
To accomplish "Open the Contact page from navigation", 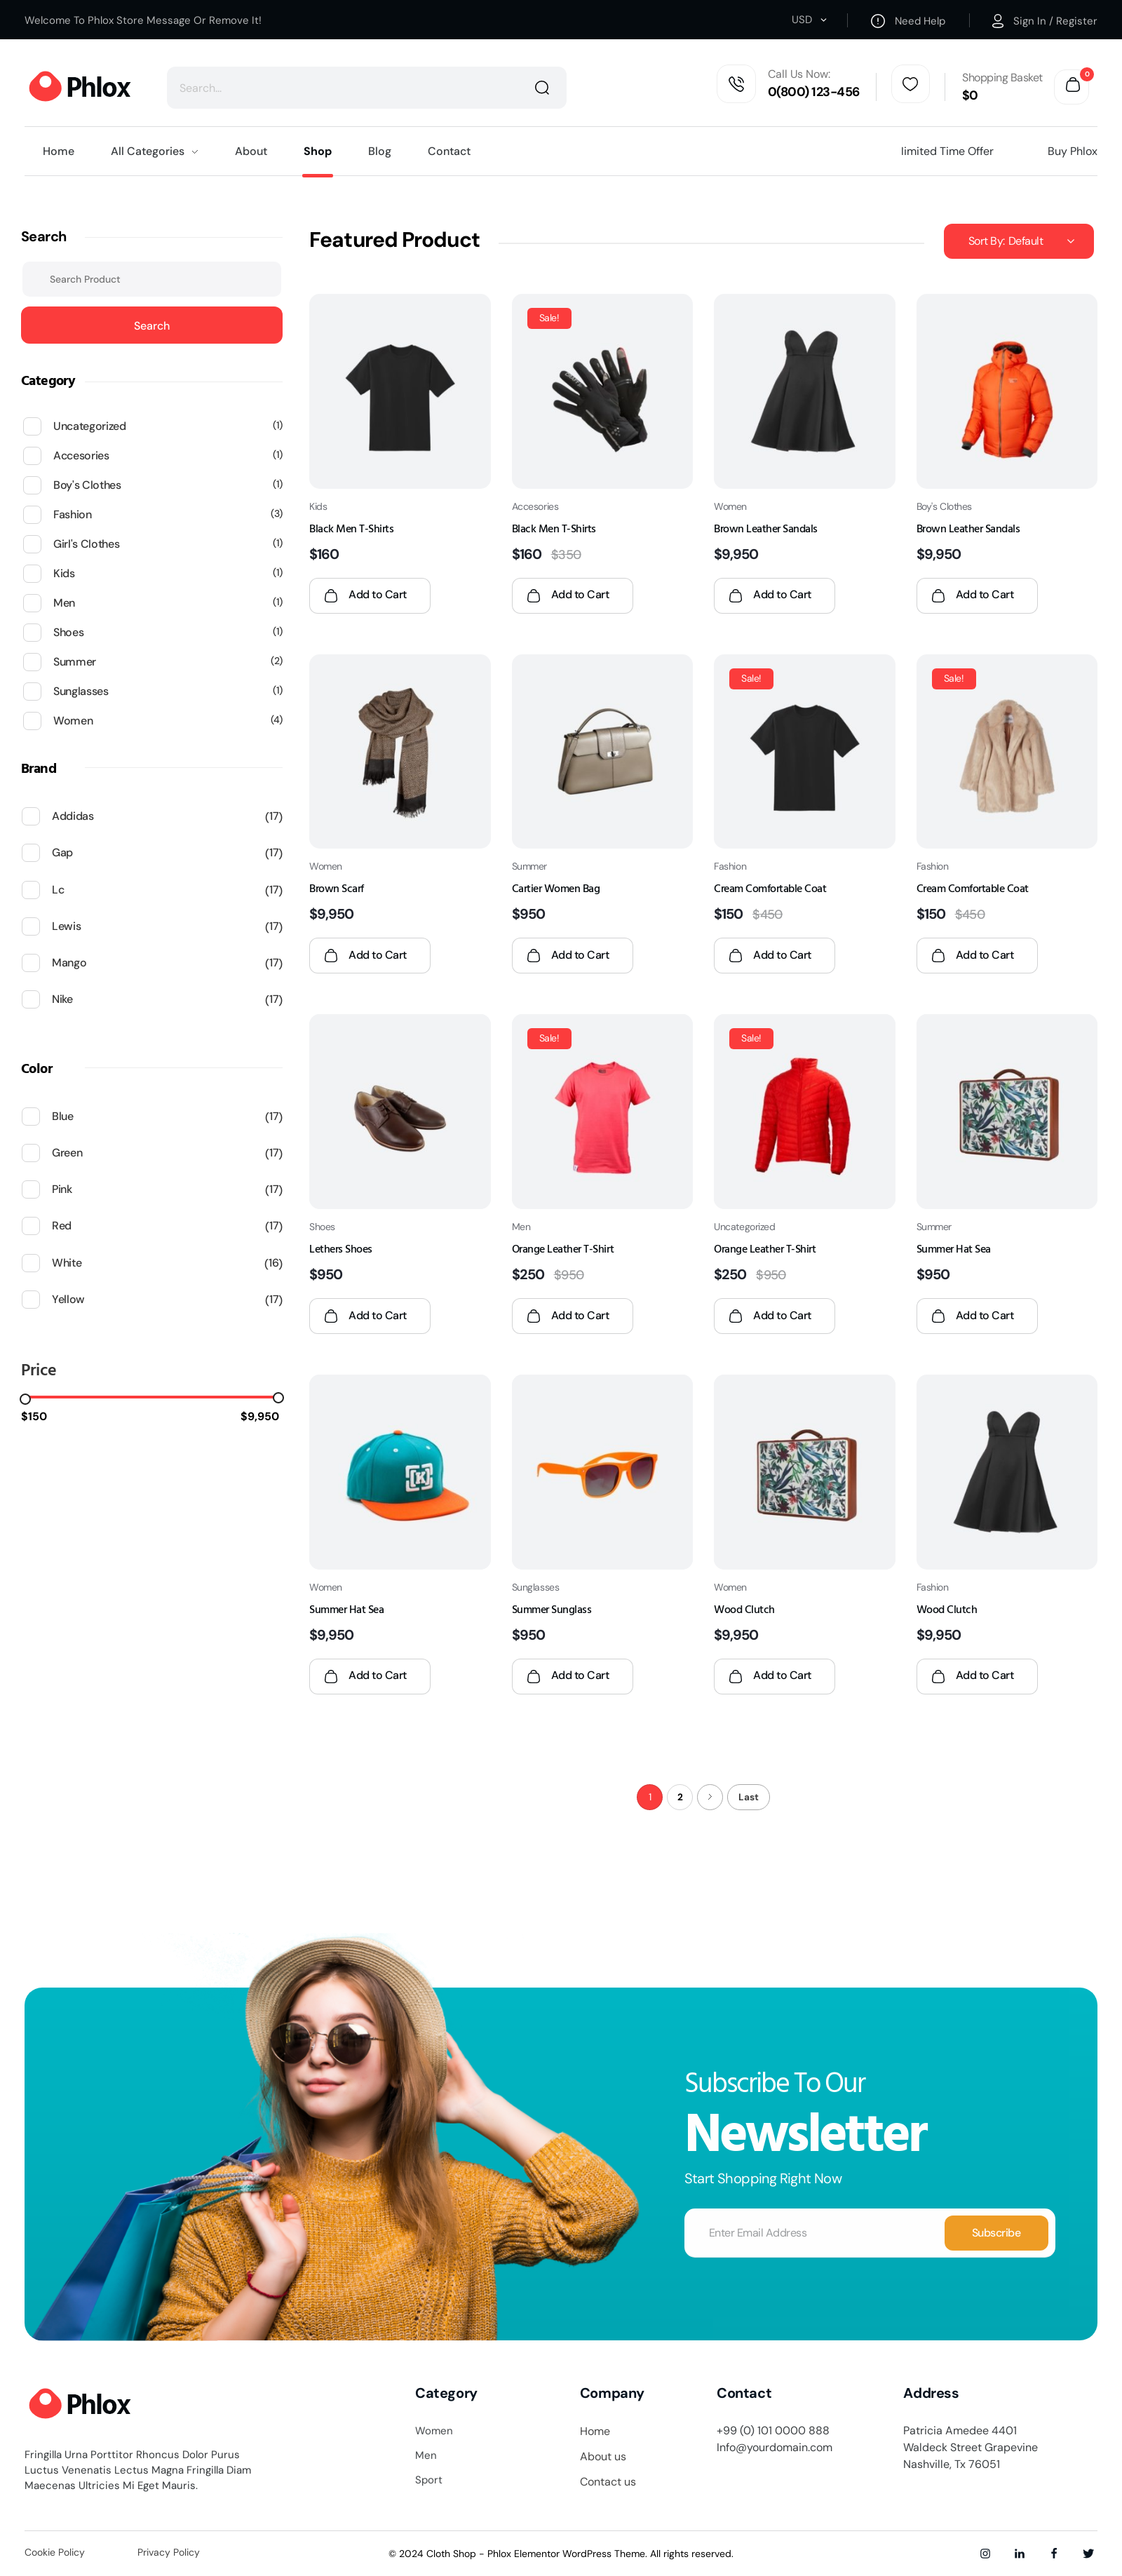I will tap(448, 151).
